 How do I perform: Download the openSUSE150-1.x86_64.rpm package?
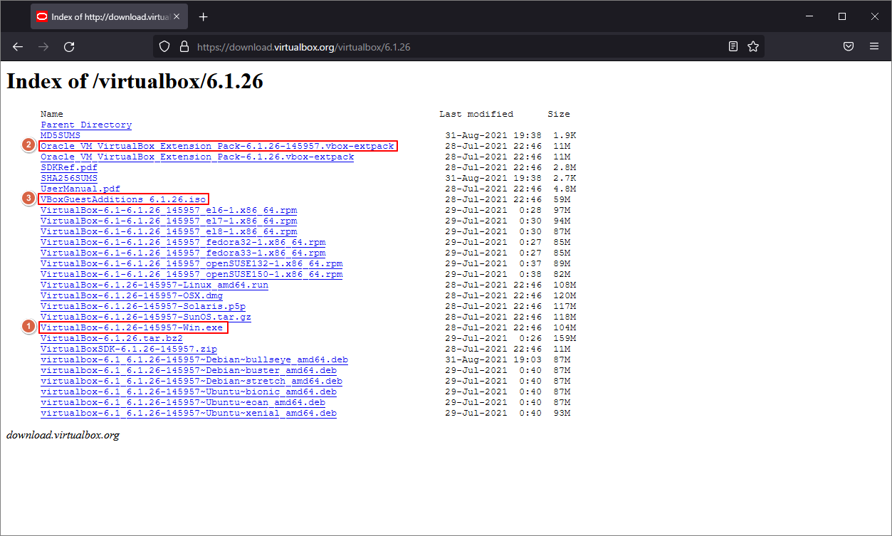tap(191, 274)
